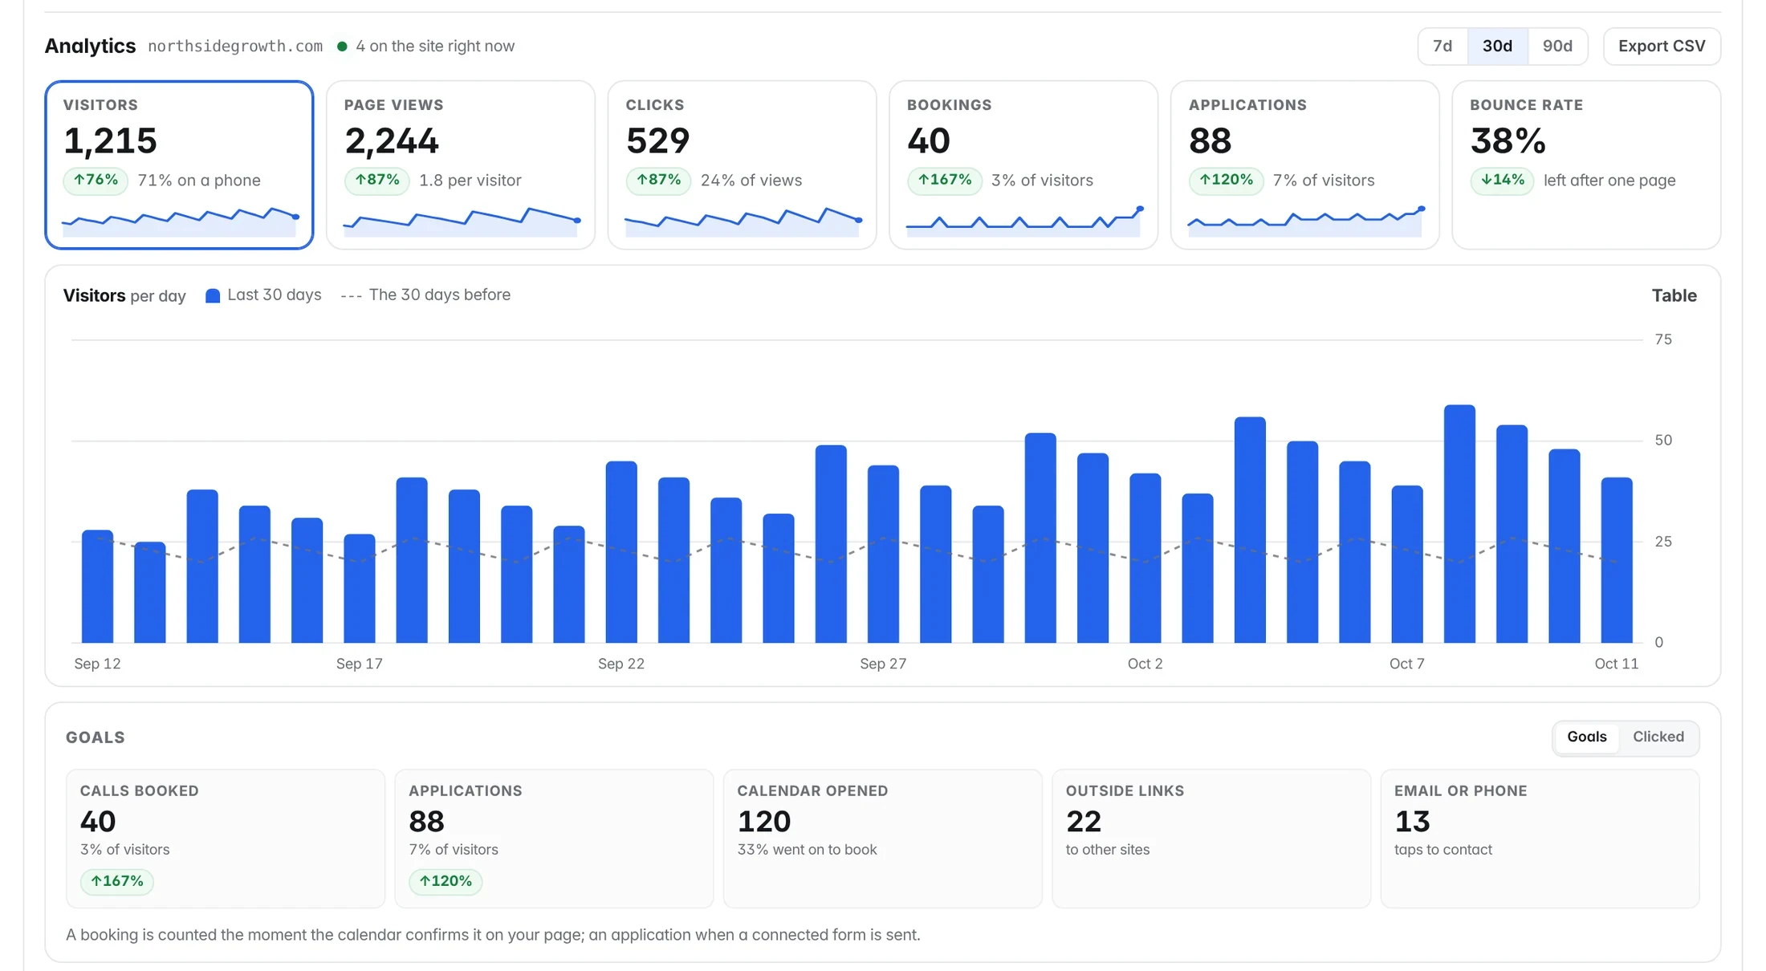This screenshot has height=971, width=1766.
Task: Click the green live visitors dot
Action: 342,47
